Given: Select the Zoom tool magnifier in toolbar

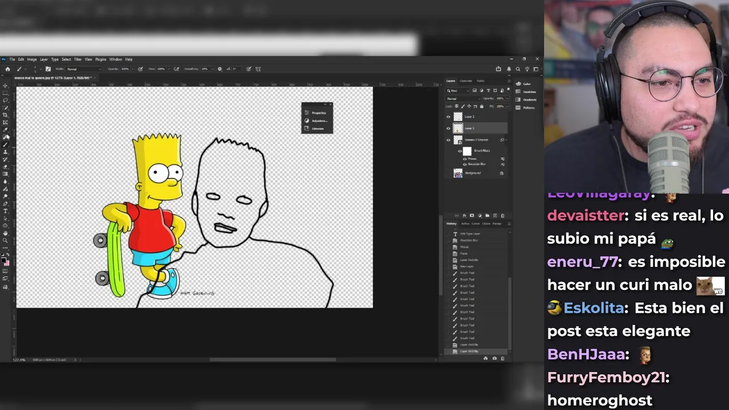Looking at the screenshot, I should point(5,240).
